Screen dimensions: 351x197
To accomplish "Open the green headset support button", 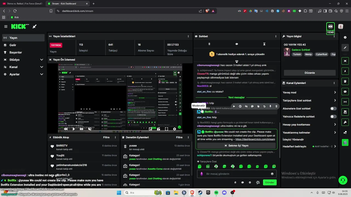I will point(343,180).
